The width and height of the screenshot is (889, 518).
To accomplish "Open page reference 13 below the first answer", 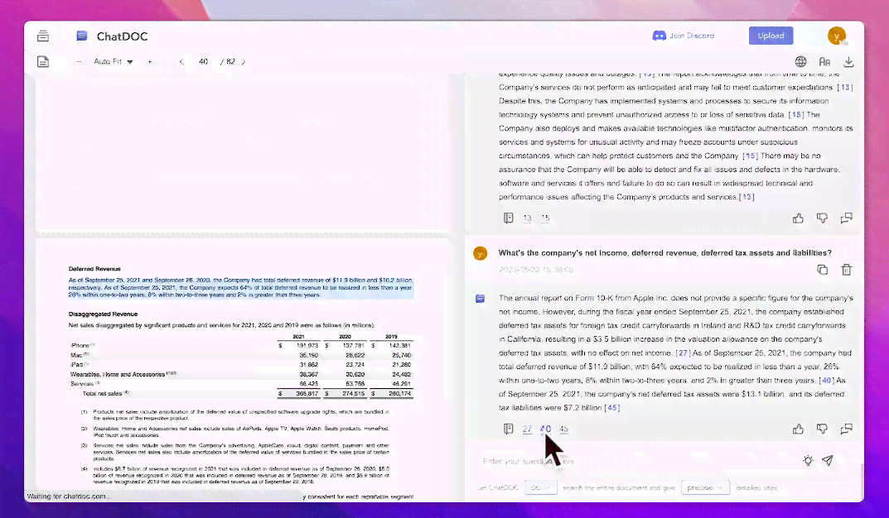I will 527,218.
